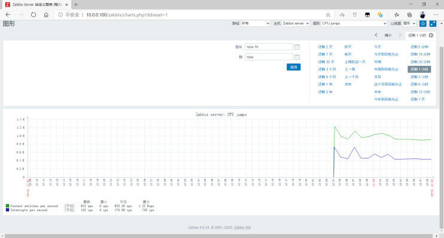The image size is (444, 238).
Task: Close the Zabbix Server tab
Action: pos(66,5)
